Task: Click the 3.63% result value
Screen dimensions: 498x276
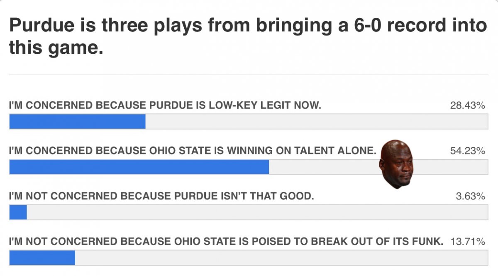Action: (x=471, y=196)
